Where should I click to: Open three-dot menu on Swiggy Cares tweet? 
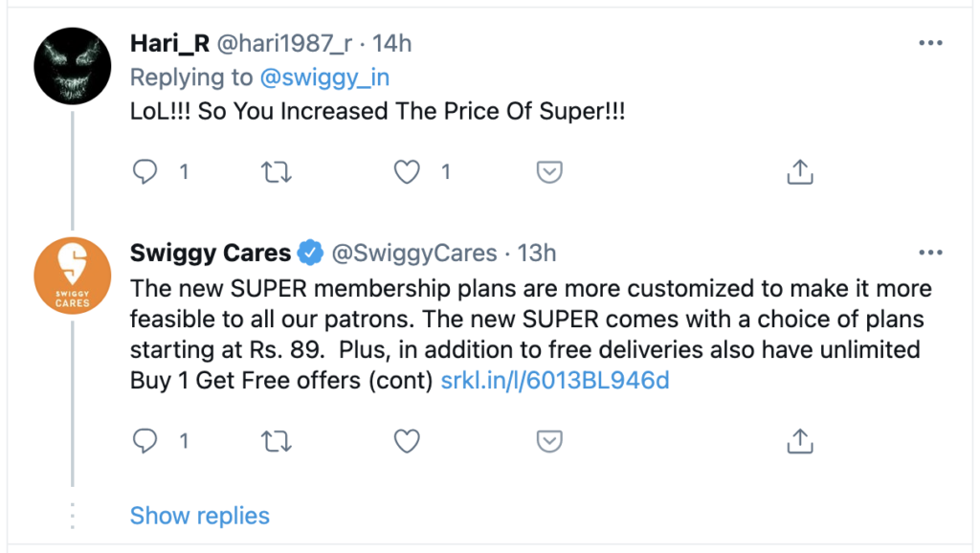click(x=930, y=253)
